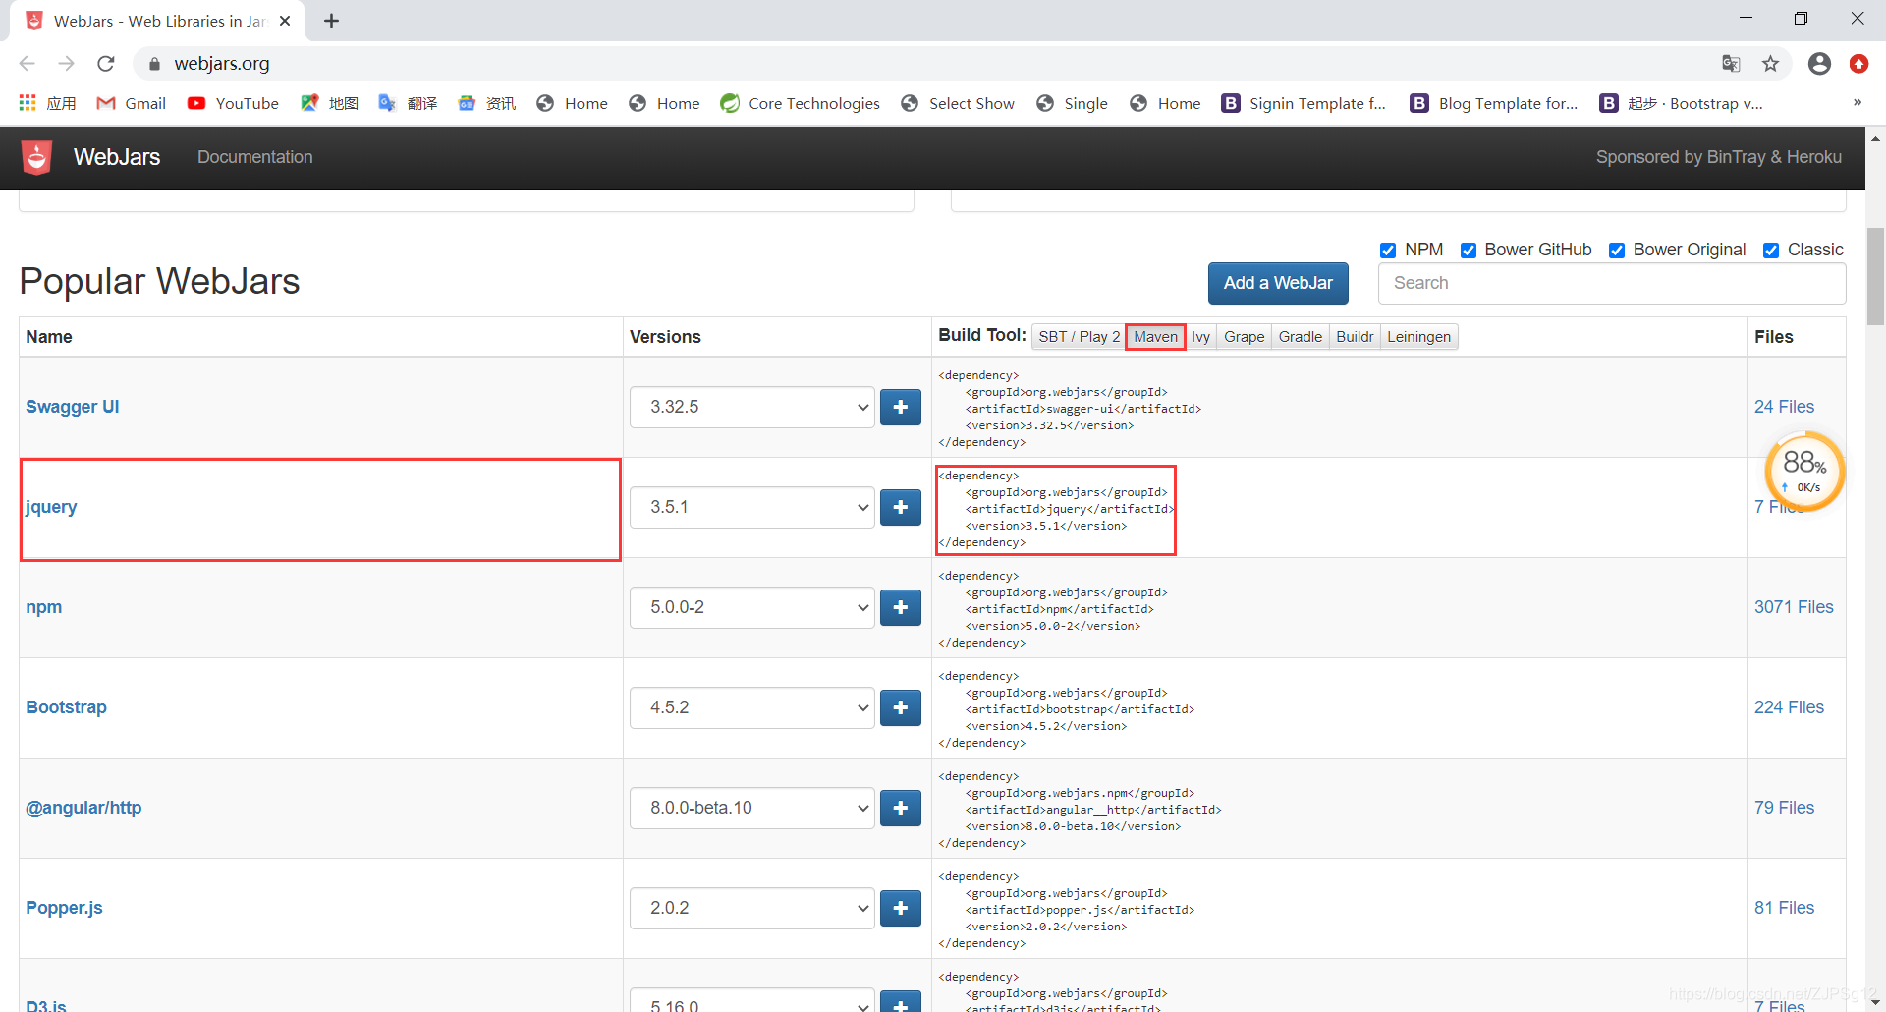Select the Ivy build tool
The height and width of the screenshot is (1012, 1886).
pyautogui.click(x=1200, y=337)
